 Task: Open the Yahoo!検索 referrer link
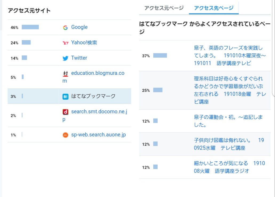point(84,42)
